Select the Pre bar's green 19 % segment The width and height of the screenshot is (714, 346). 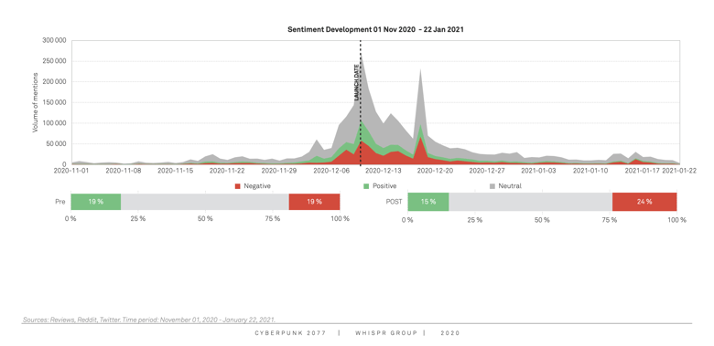[x=96, y=202]
